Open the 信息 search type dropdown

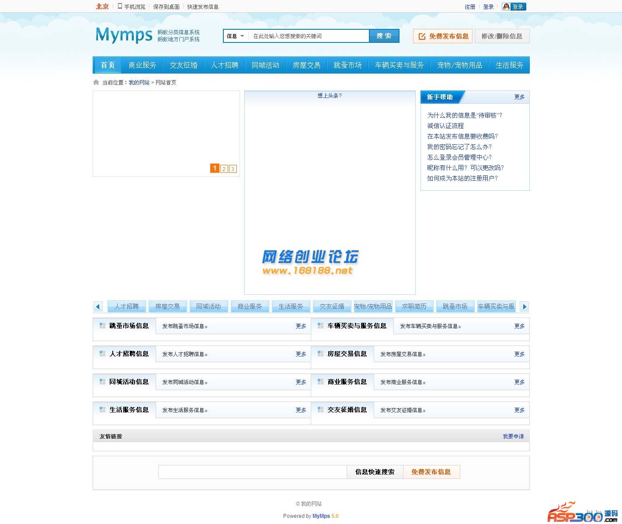(236, 36)
